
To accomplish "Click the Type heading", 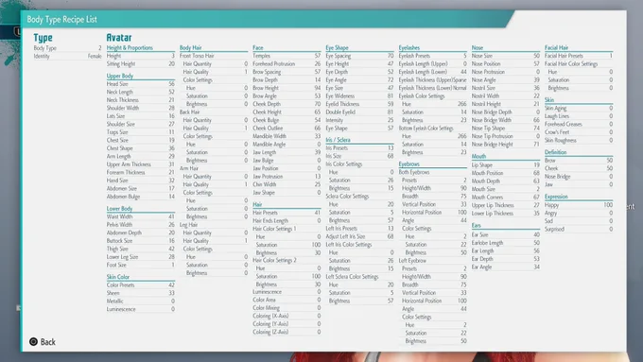I will [43, 38].
